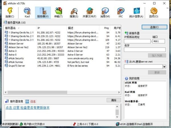This screenshot has height=128, width=171.
Task: Sort by the user count column header
Action: 115,28
